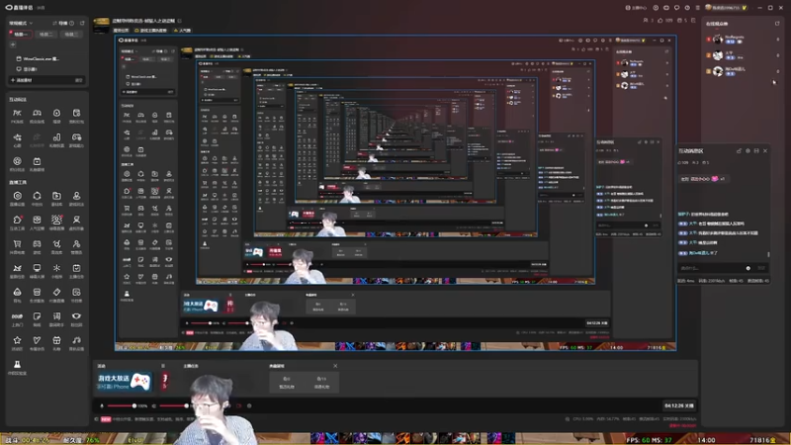Close the interactive message panel
This screenshot has width=791, height=445.
click(x=765, y=151)
